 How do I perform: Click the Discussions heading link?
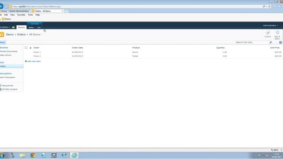click(x=6, y=74)
